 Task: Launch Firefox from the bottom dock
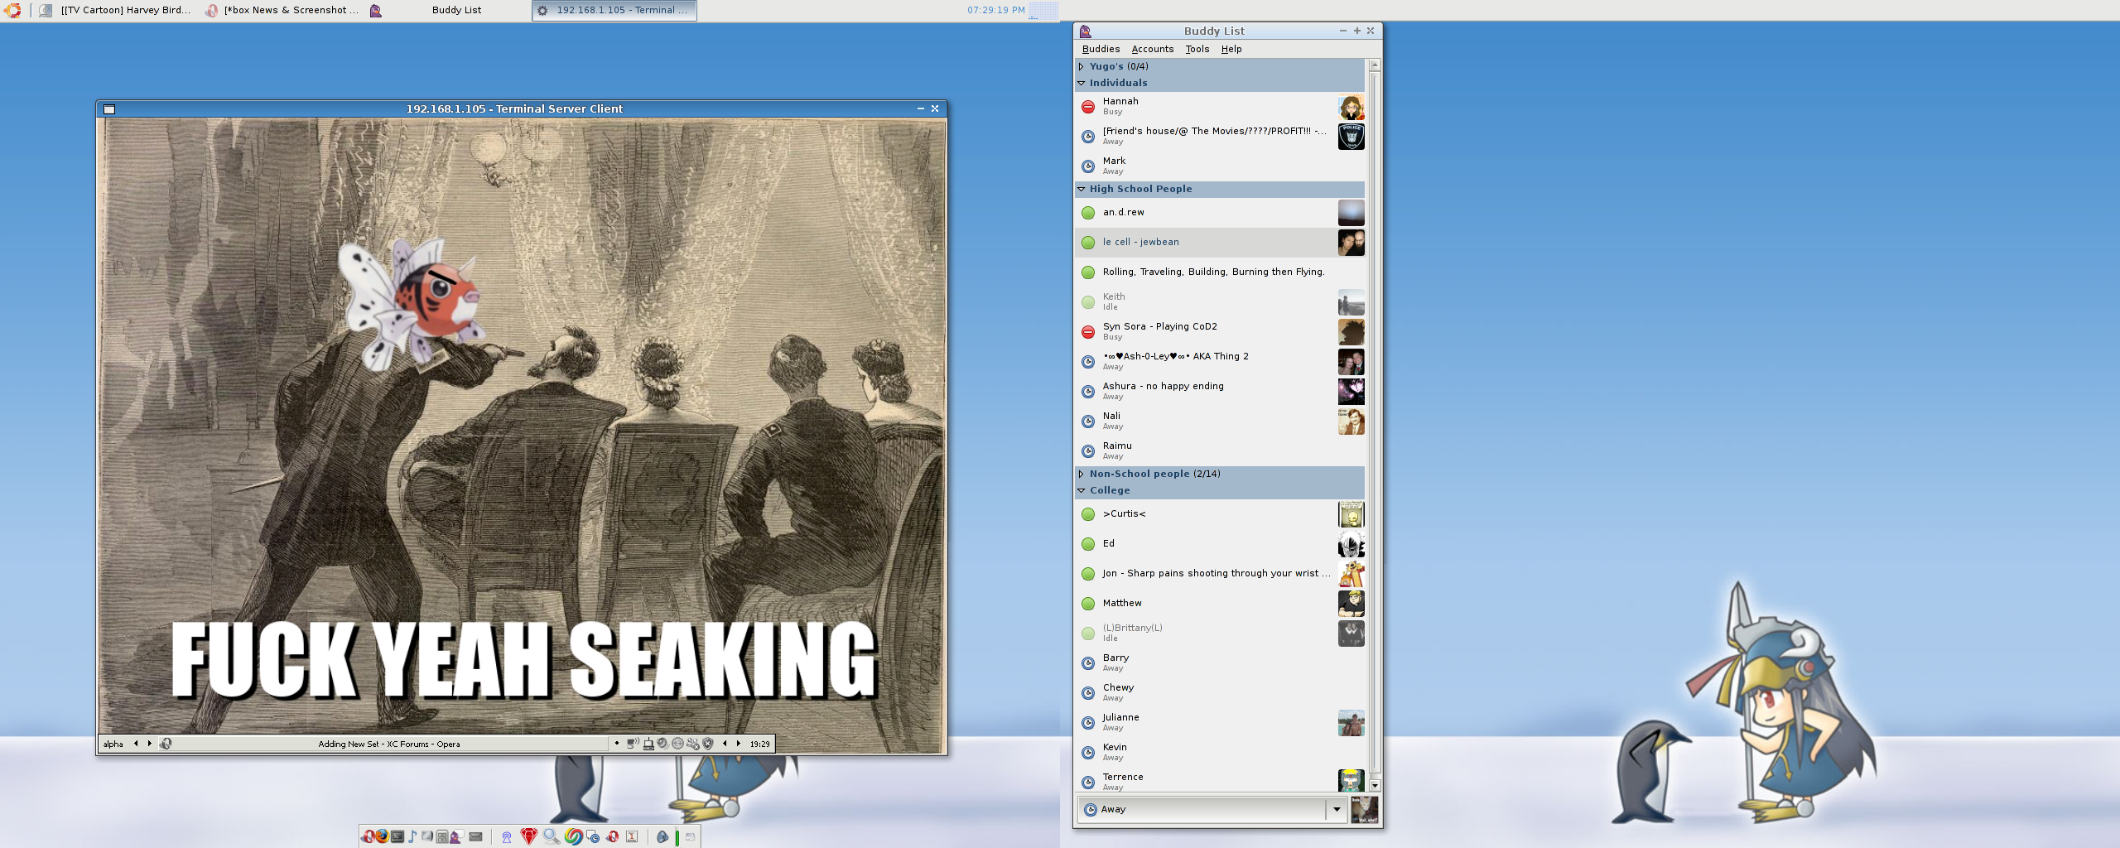pyautogui.click(x=382, y=836)
